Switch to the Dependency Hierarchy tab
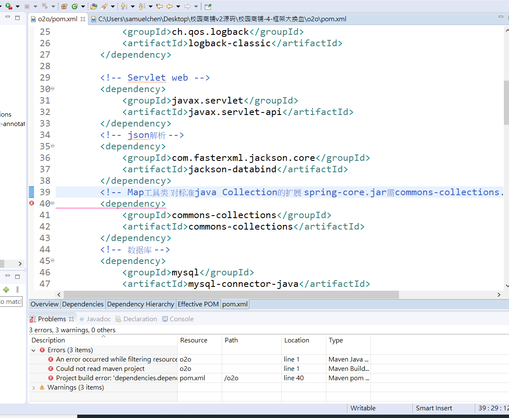 [x=141, y=304]
